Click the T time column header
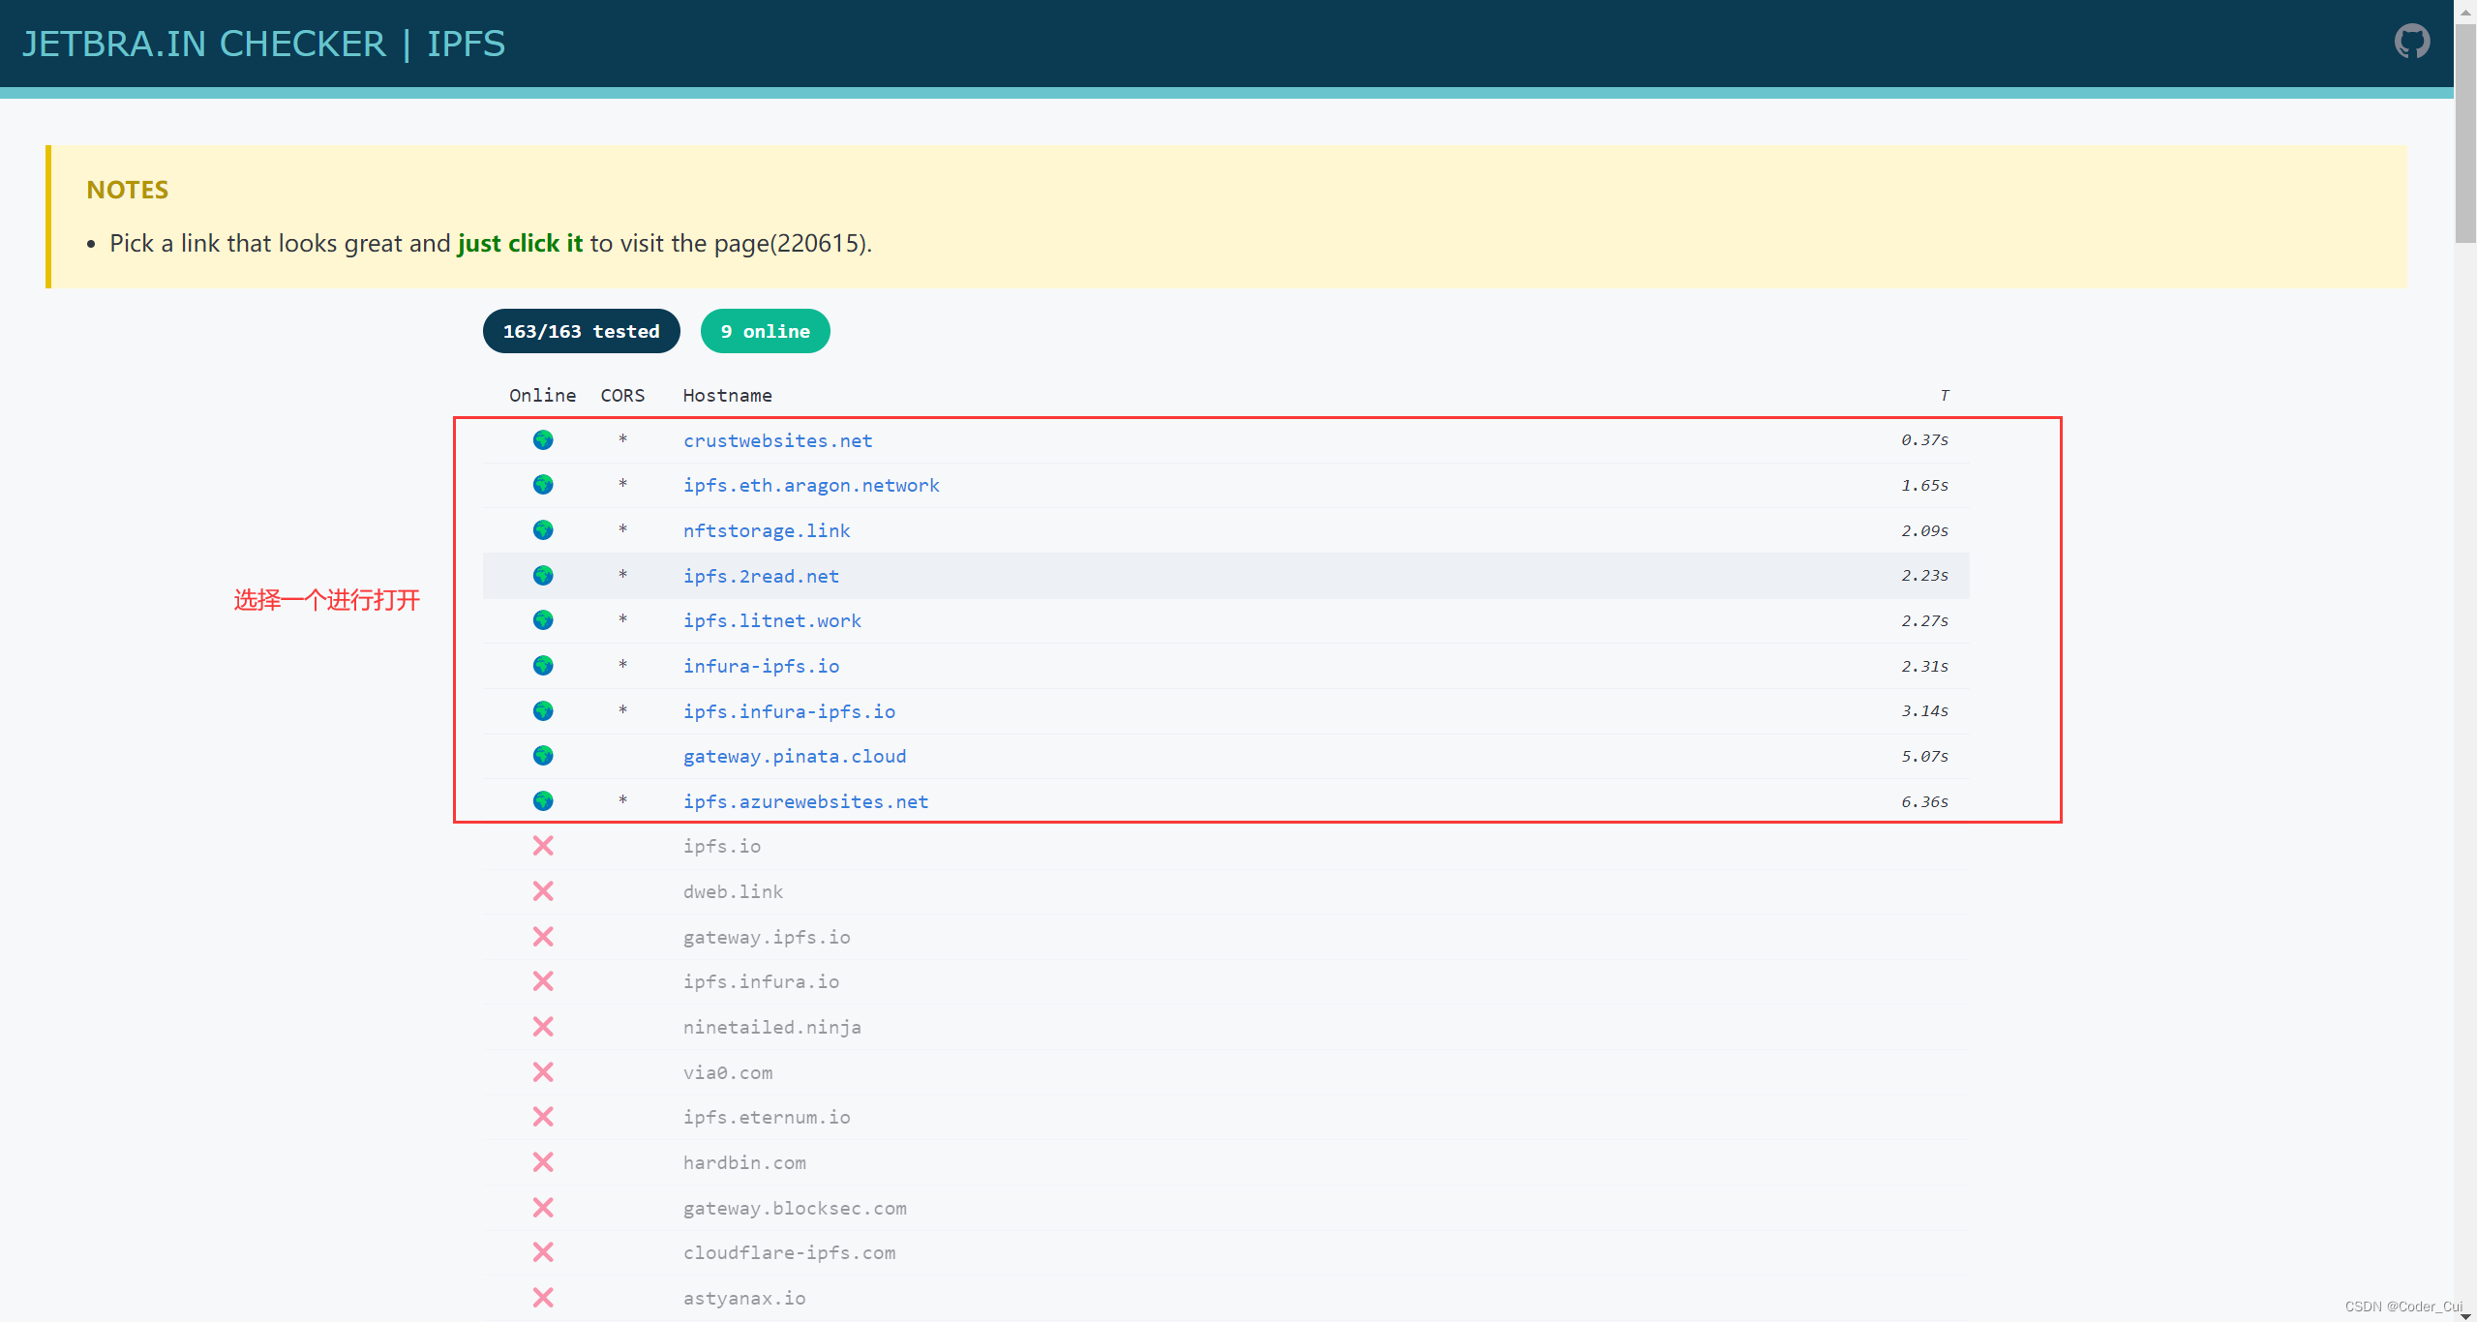The height and width of the screenshot is (1322, 2477). coord(1944,395)
